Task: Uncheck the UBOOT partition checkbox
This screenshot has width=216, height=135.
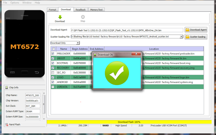Action: (53, 58)
